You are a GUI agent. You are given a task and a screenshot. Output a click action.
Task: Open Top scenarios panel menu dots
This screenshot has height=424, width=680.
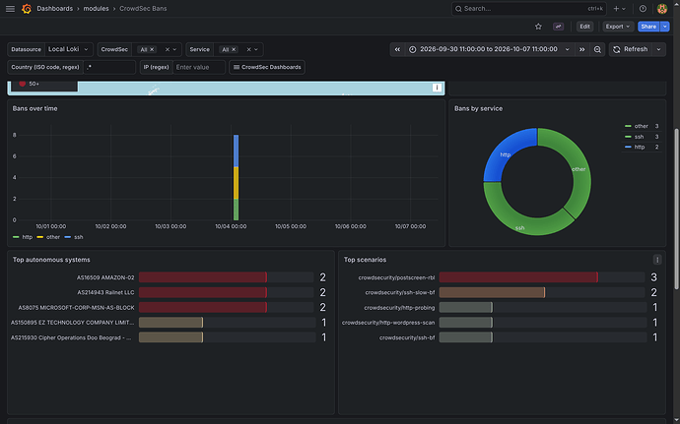(657, 260)
